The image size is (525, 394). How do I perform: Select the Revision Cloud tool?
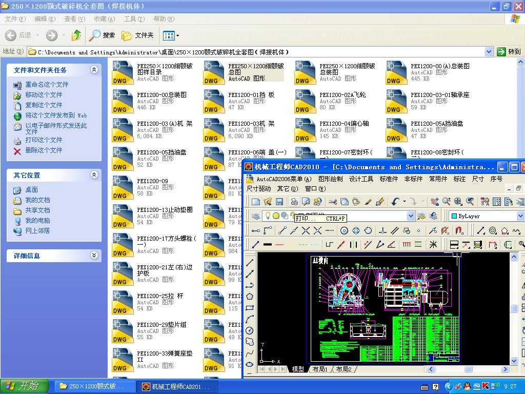click(250, 342)
